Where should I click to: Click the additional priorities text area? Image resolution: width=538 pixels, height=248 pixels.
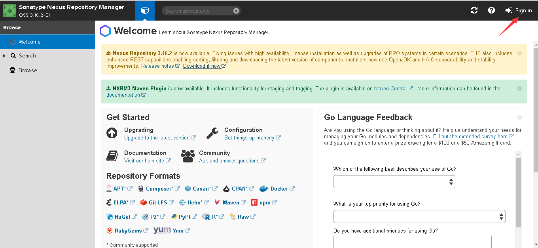413,242
